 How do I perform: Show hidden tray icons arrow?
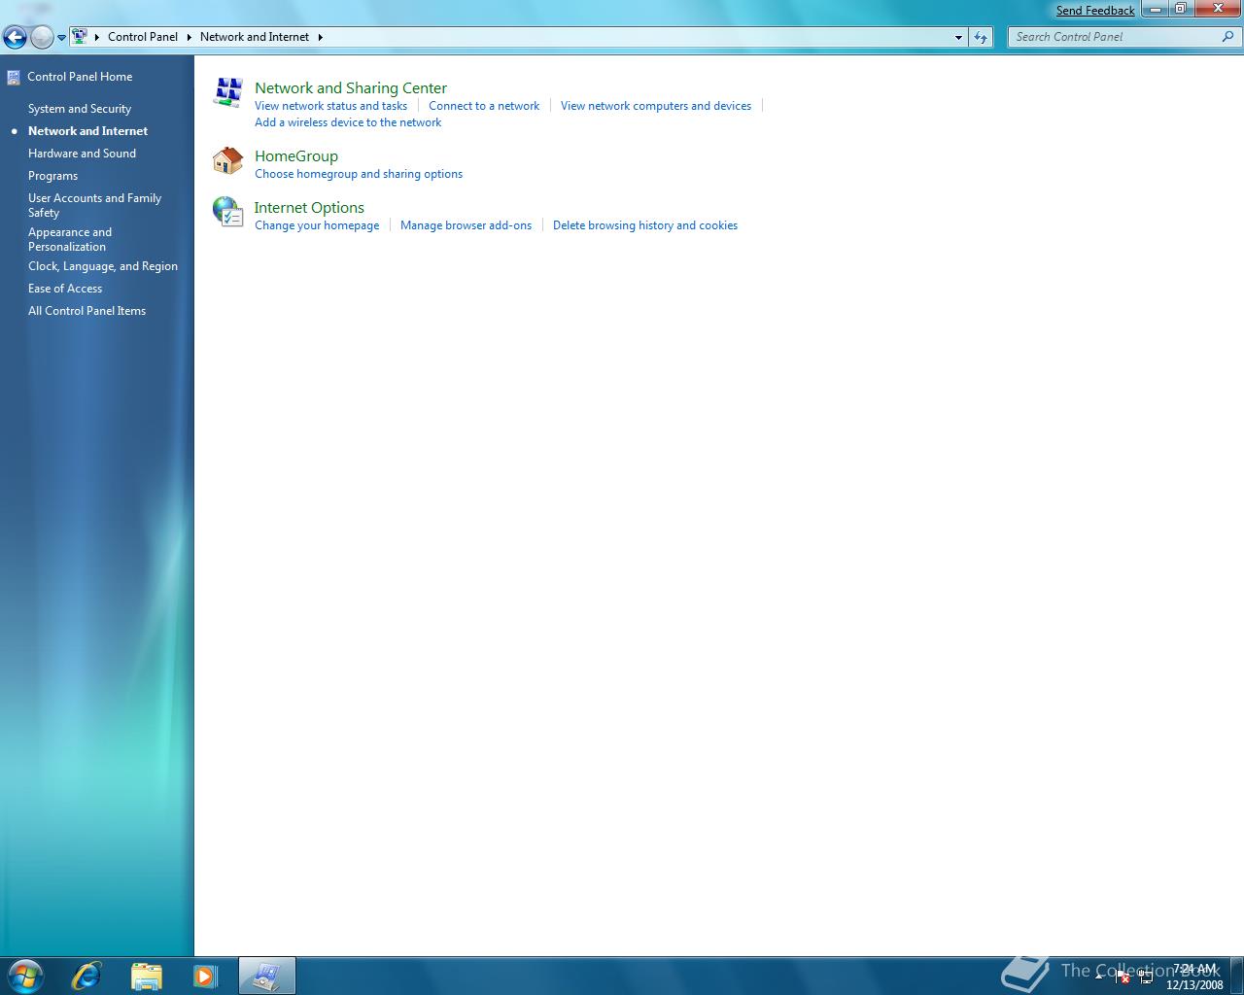coord(1099,976)
